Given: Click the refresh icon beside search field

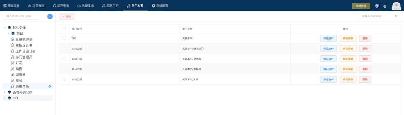Looking at the screenshot, I should (396, 16).
